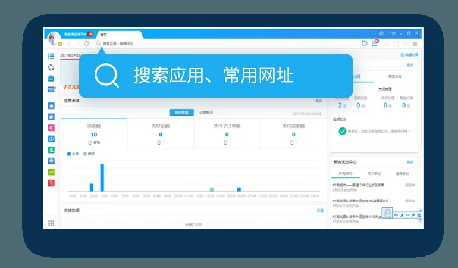
Task: Click 更多 in the 营销活动中心 header
Action: [410, 162]
